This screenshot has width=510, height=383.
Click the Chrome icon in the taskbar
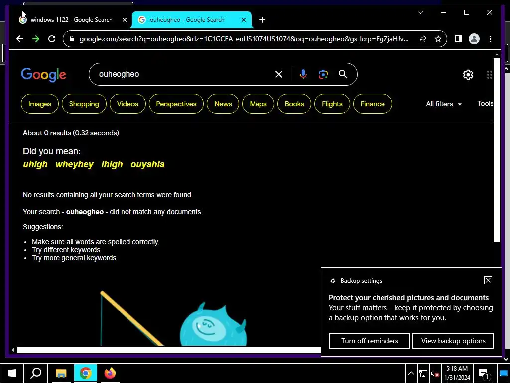tap(86, 373)
